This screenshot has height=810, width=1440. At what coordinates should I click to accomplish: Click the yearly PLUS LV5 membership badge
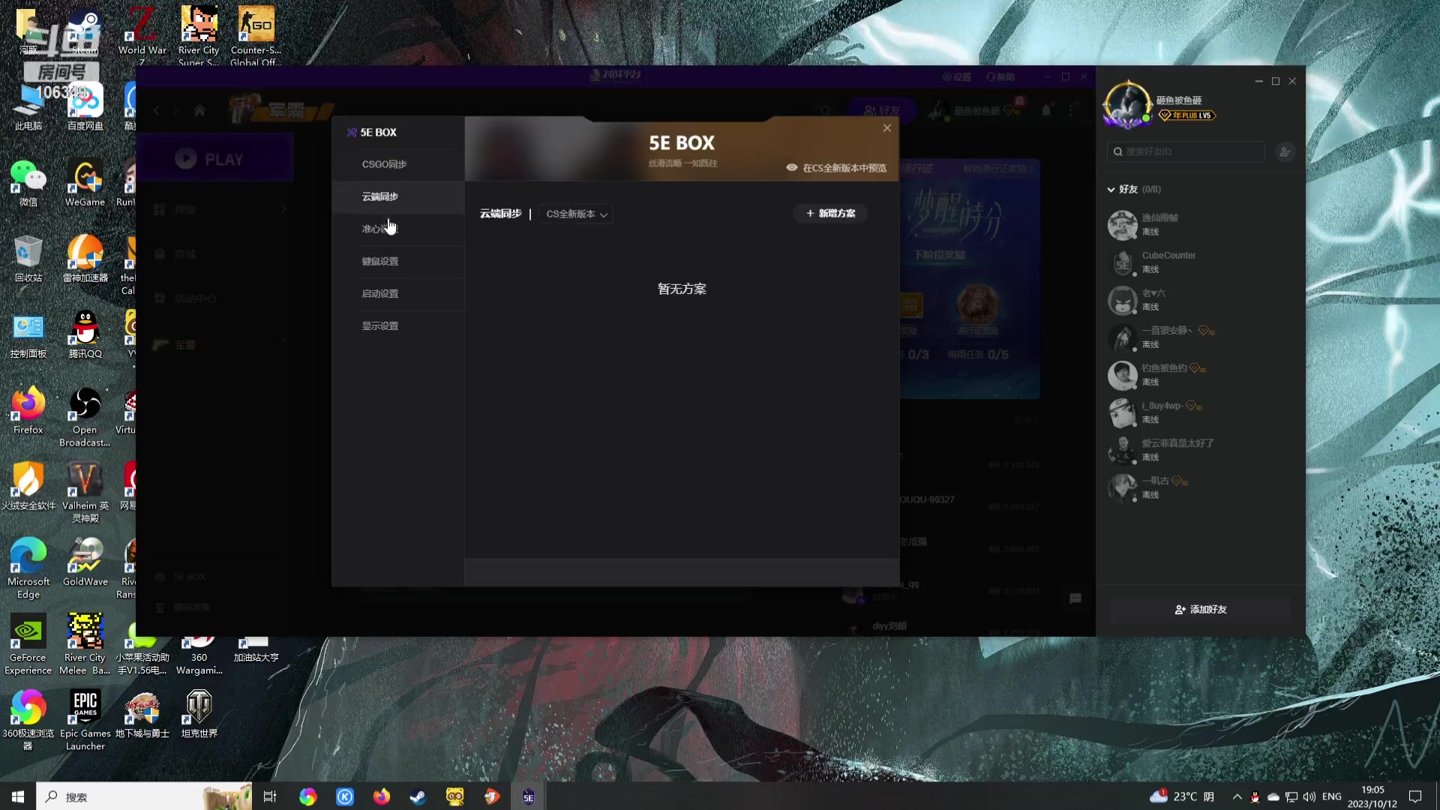(x=1186, y=115)
